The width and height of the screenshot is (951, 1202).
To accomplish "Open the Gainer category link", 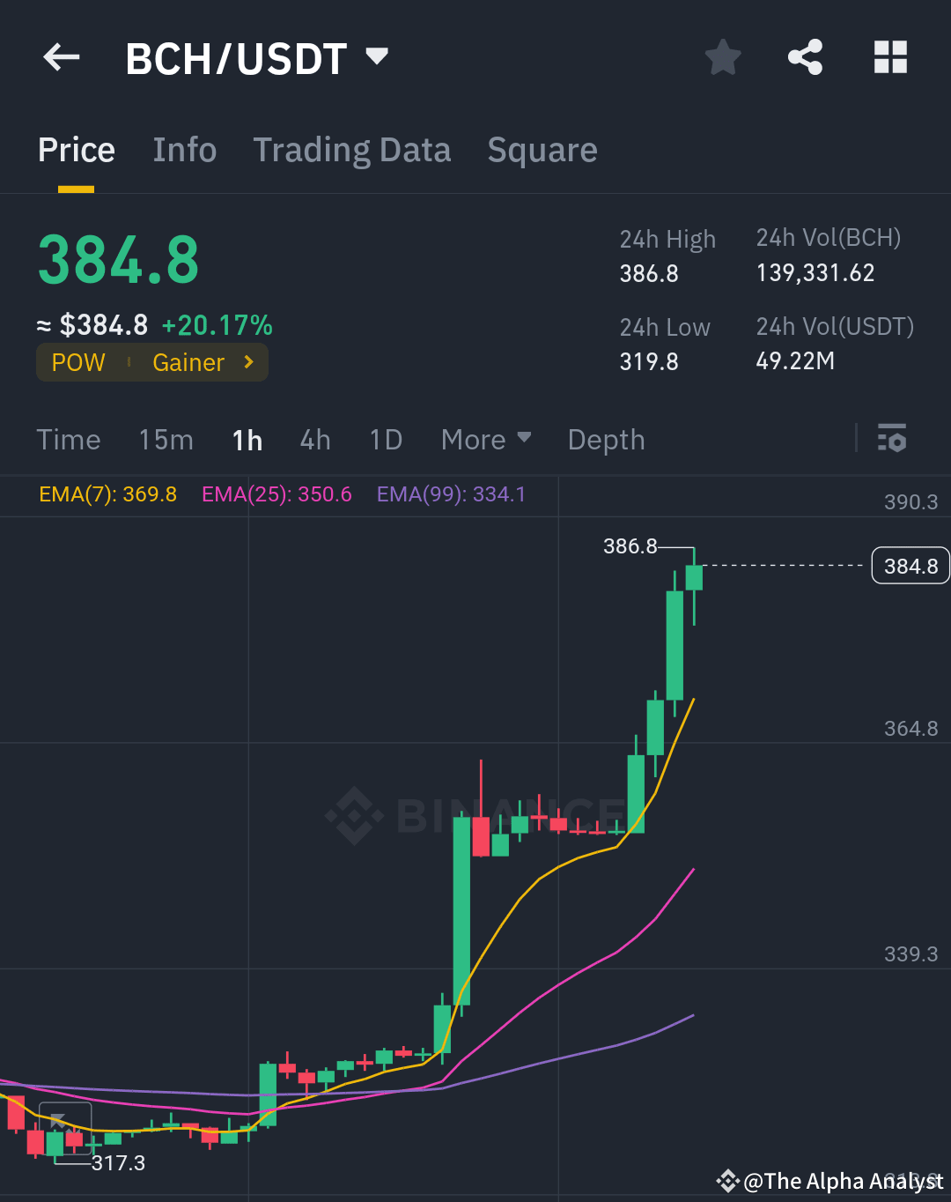I will pos(189,362).
